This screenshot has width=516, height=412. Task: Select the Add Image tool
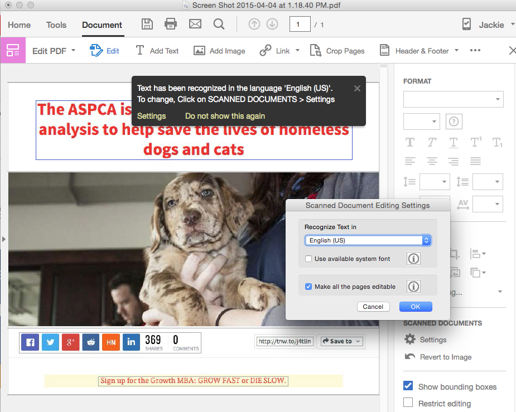coord(219,51)
